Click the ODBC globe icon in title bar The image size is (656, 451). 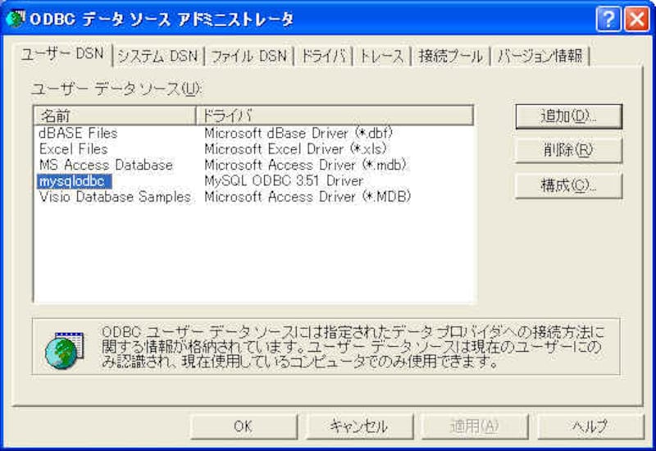[x=16, y=19]
